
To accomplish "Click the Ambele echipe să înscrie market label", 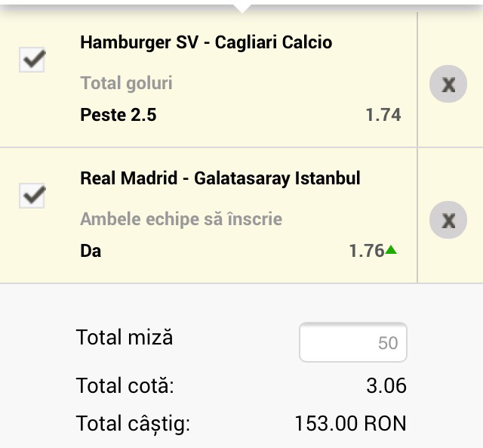I will tap(181, 219).
